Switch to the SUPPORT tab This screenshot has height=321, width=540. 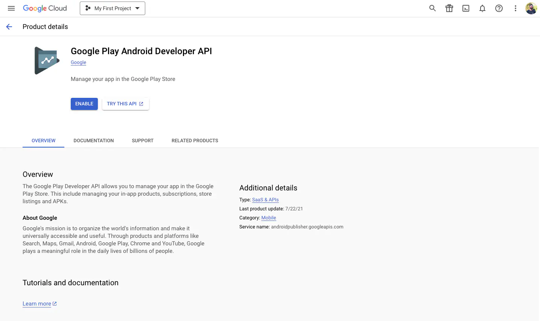pos(143,141)
